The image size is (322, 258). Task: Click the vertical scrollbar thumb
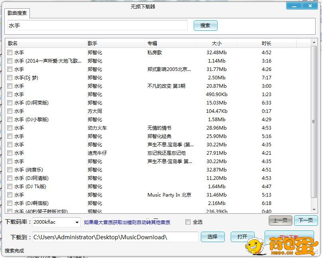pyautogui.click(x=314, y=122)
